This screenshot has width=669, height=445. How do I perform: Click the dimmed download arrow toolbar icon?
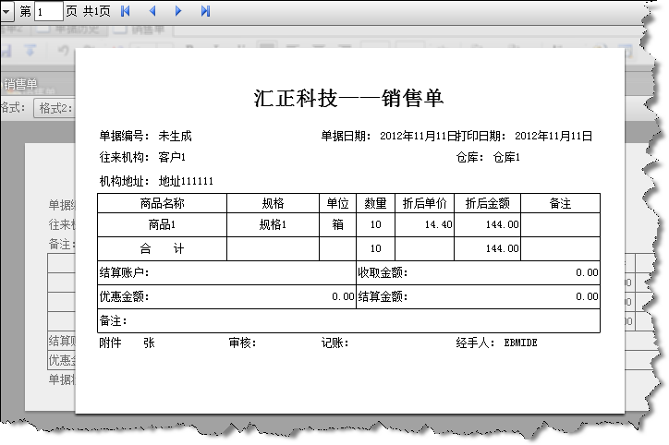(30, 49)
